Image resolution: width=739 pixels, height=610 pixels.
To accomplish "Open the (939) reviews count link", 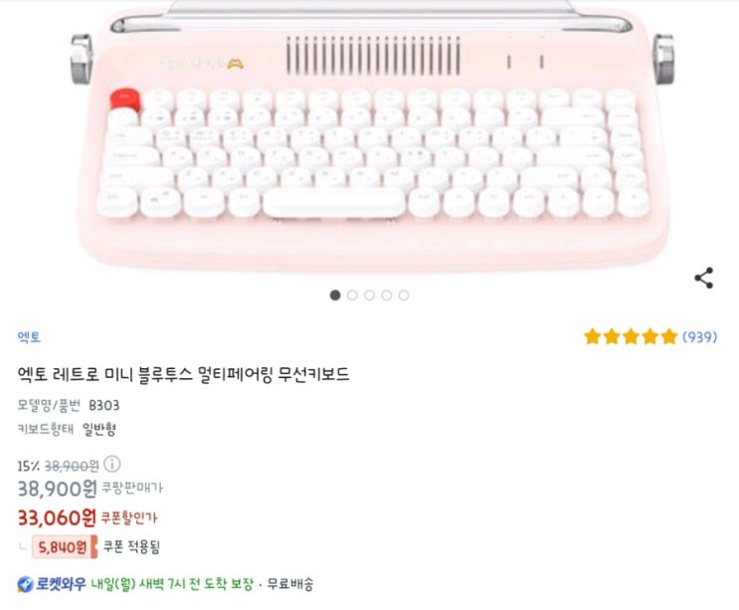I will (700, 336).
